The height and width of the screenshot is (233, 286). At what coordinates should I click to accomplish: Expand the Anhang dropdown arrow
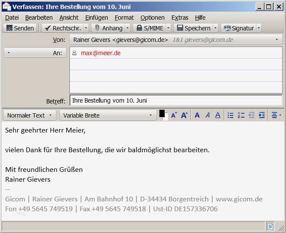click(128, 28)
